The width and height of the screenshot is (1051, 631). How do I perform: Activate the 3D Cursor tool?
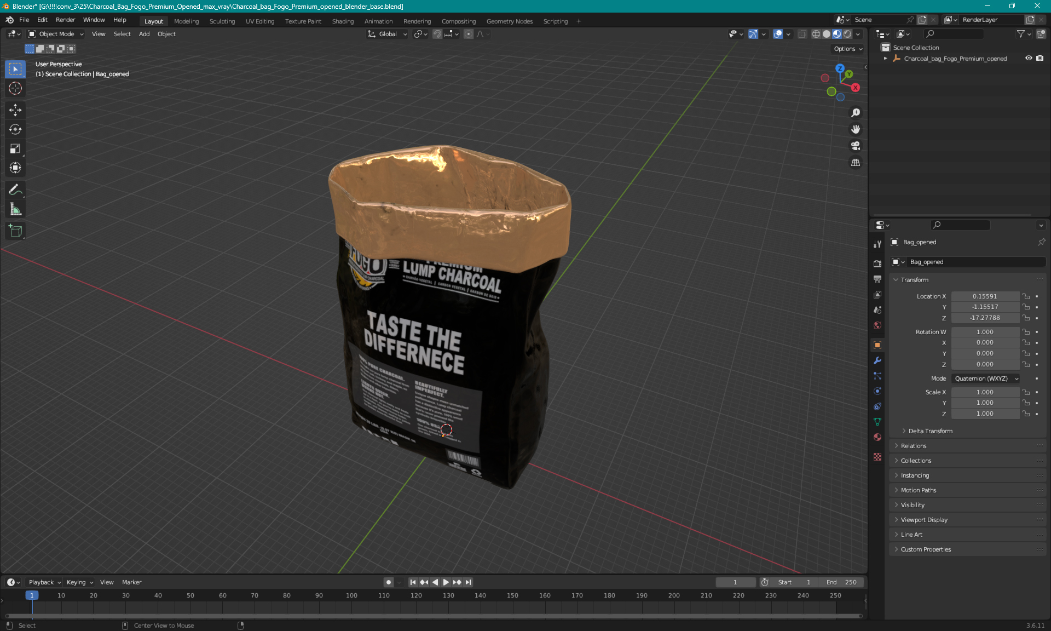(15, 88)
